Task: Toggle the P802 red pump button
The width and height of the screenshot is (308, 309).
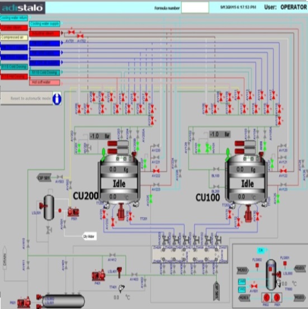Action: (267, 297)
